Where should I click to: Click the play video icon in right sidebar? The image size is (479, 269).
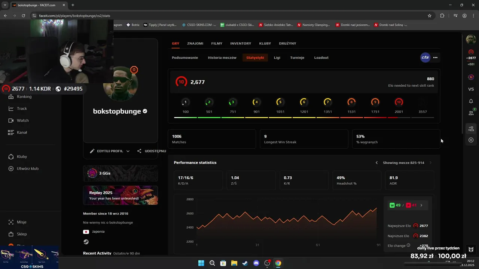tap(471, 77)
